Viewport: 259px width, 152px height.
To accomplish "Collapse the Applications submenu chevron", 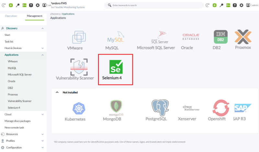I will 42,55.
